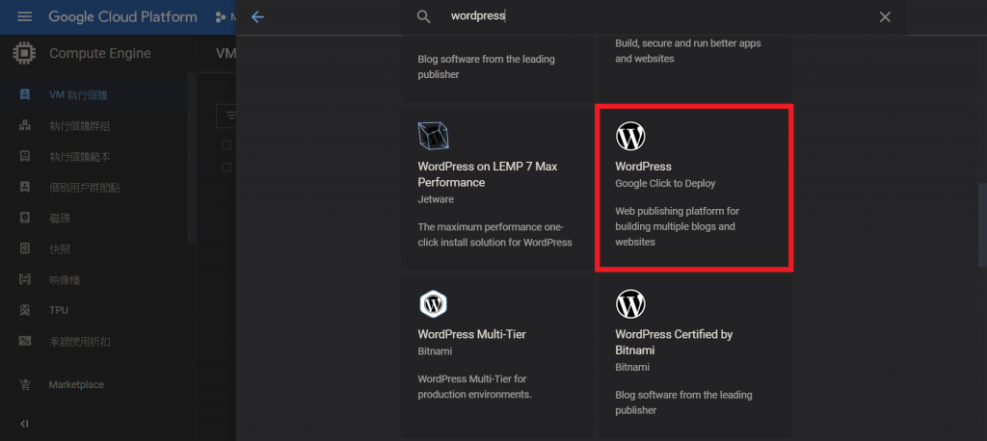Open the project selector dots icon

[220, 17]
